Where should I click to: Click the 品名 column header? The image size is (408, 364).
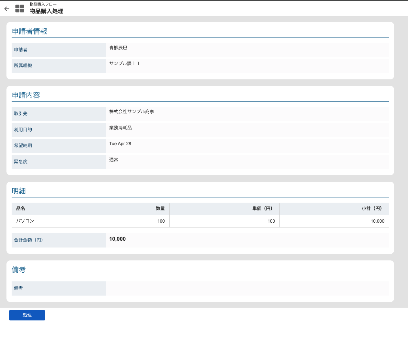21,208
